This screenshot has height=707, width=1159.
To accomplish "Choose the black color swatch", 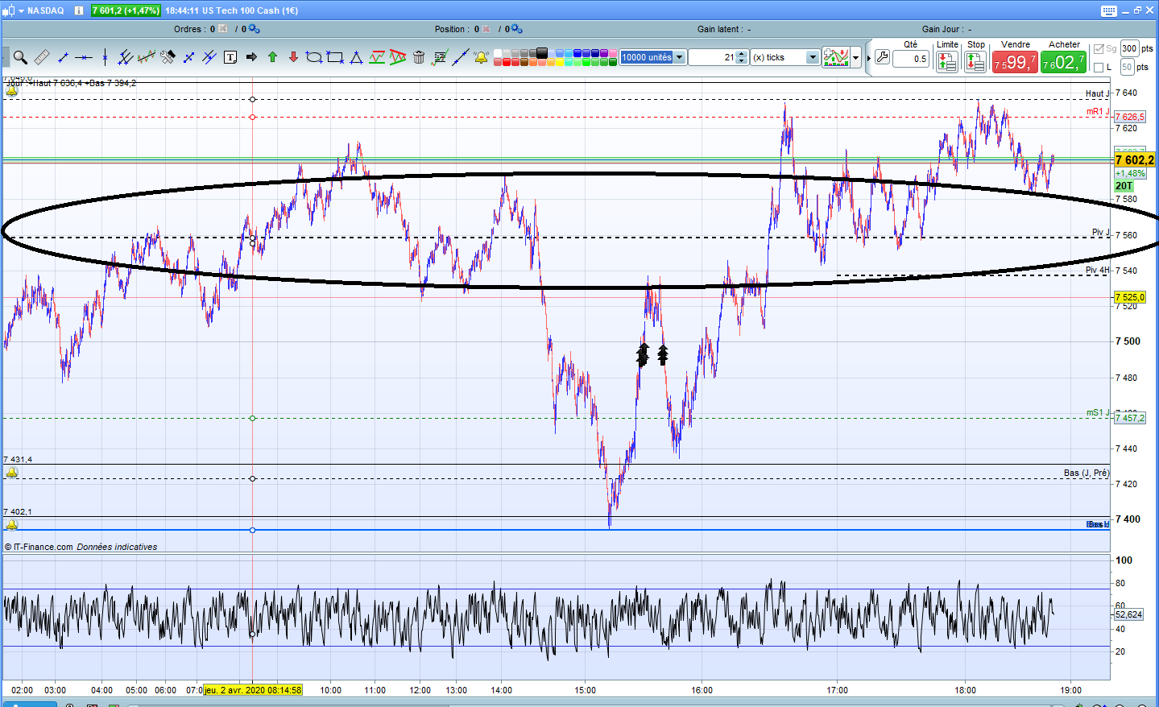I will (x=542, y=53).
